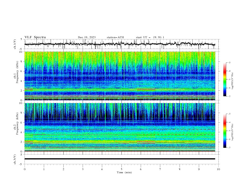The image size is (246, 190).
Task: Click the ch.1 color bar 'log(PSD)(V²/Hz)' label
Action: 233,81
